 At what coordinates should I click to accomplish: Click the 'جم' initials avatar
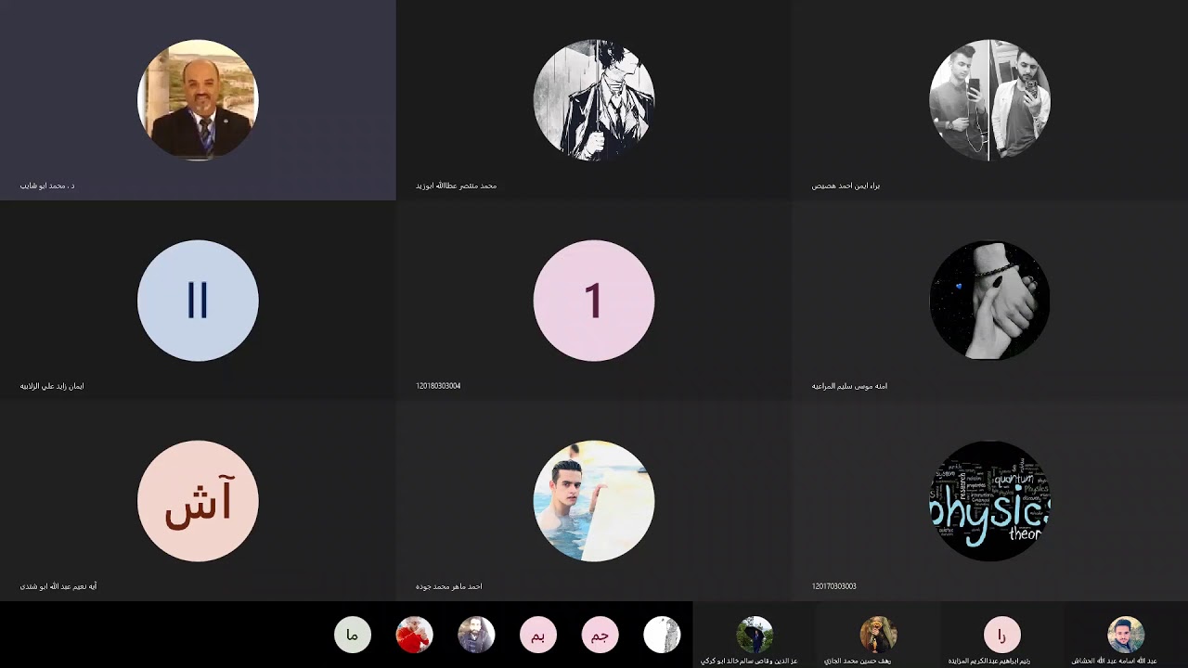point(600,635)
